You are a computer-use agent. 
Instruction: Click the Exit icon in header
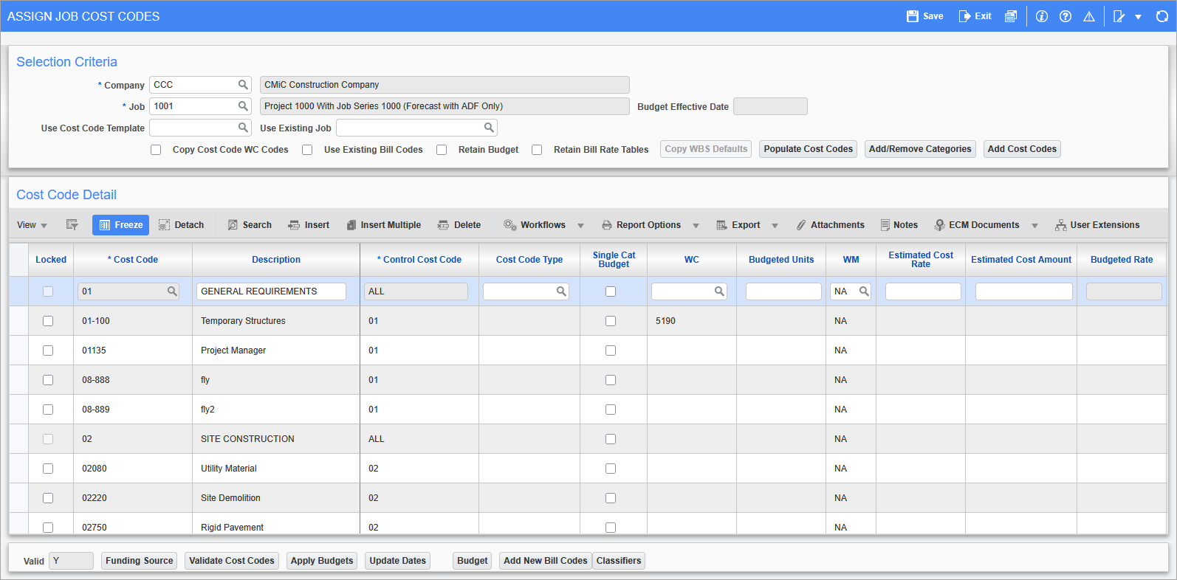point(964,16)
